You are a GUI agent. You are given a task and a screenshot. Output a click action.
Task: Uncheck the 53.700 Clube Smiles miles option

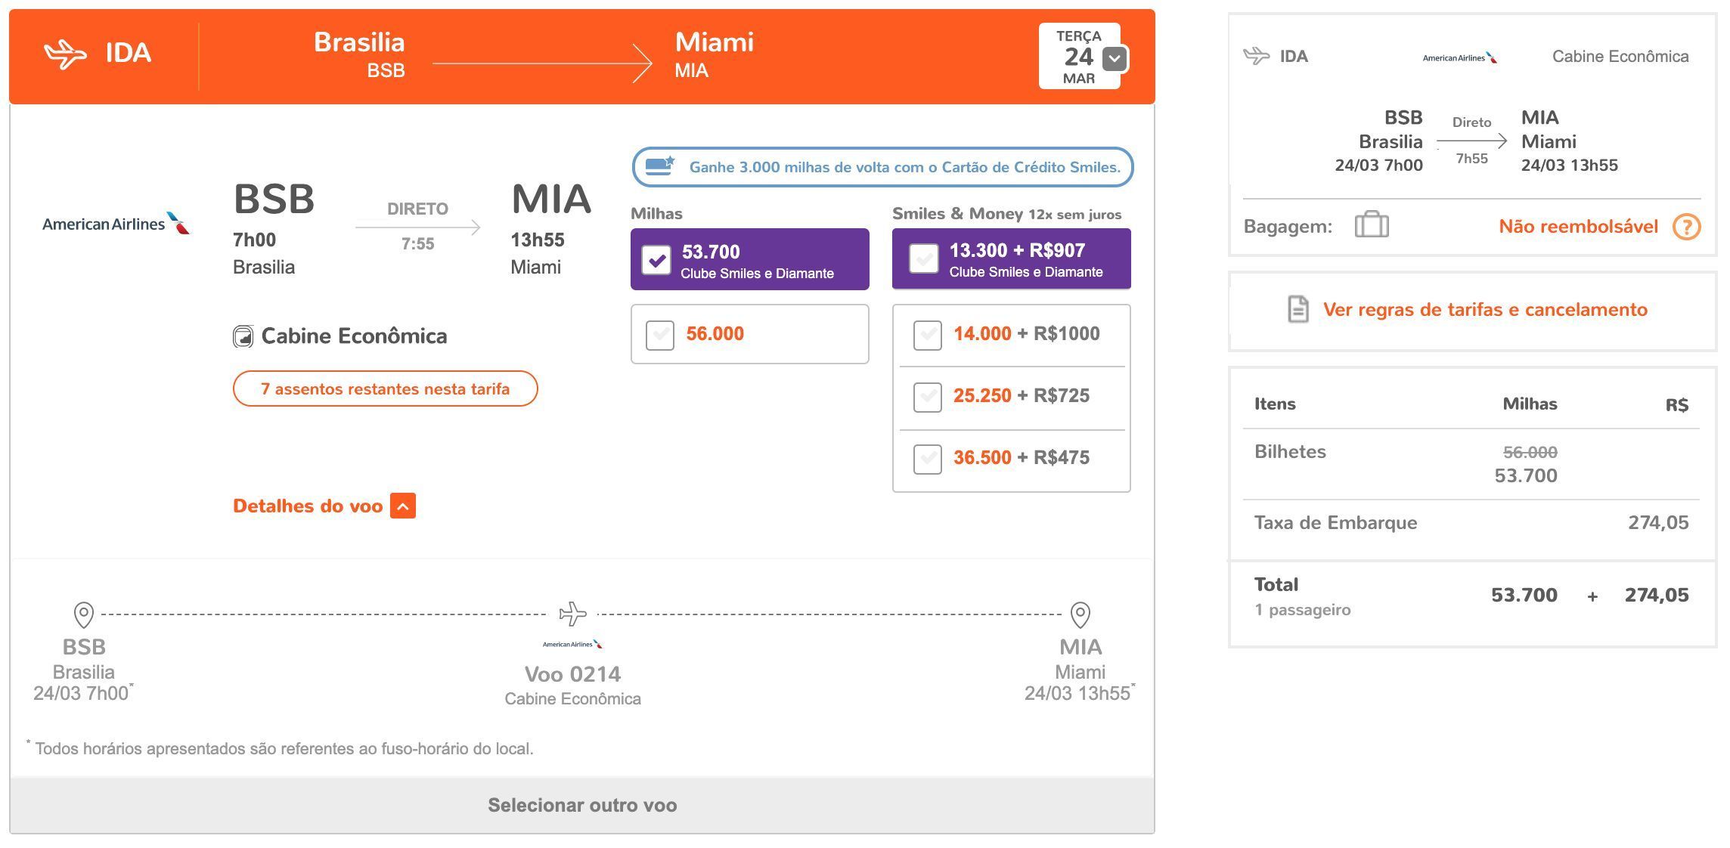[x=656, y=260]
